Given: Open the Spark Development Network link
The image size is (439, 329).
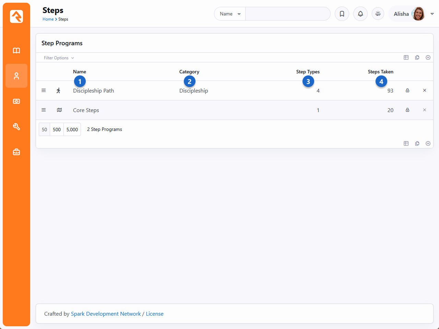Looking at the screenshot, I should click(x=106, y=314).
